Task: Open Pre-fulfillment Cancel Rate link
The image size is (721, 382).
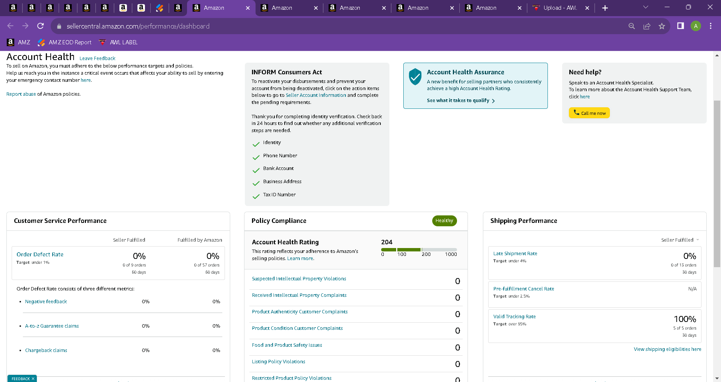Action: coord(523,289)
